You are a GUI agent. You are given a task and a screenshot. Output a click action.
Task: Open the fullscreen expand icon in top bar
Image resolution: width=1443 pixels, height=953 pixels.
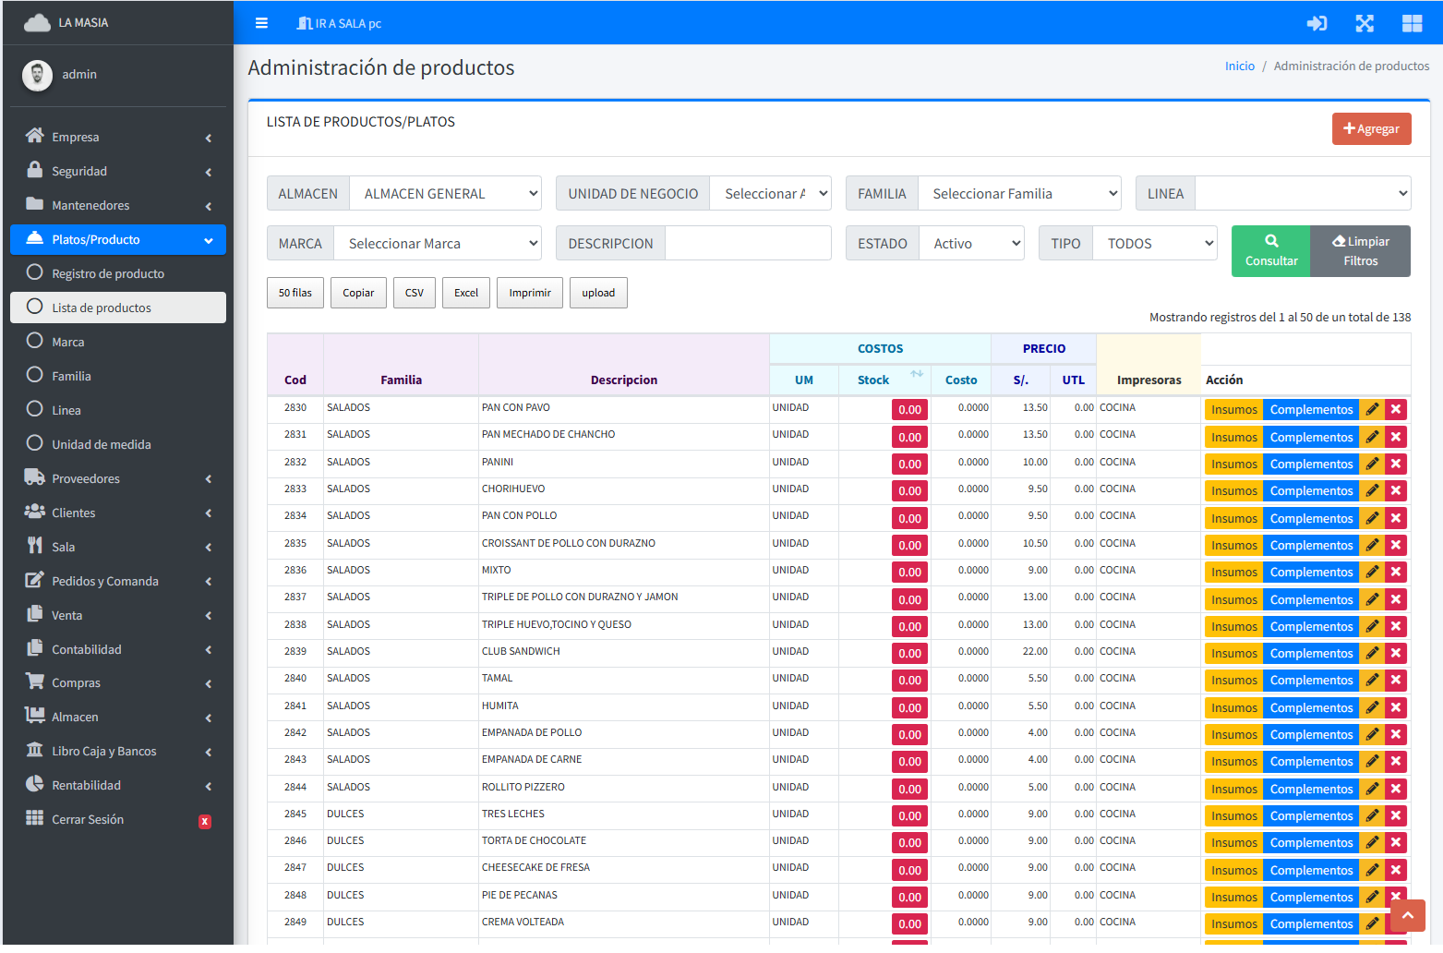click(x=1365, y=23)
